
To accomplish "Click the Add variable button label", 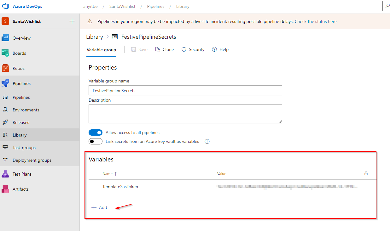I will tap(103, 207).
